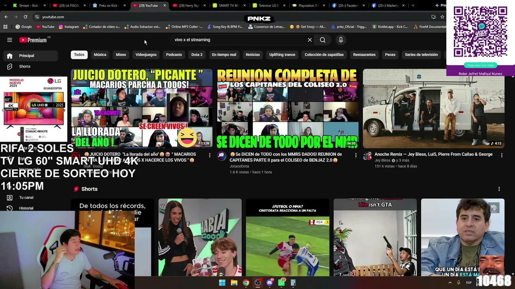Switch to Chrome on the taskbar
Screen dimensions: 515x289
pyautogui.click(x=246, y=283)
